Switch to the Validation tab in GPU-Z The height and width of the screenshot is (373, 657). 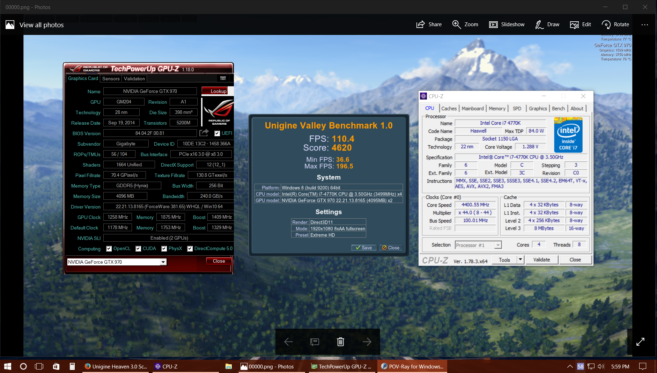[134, 79]
